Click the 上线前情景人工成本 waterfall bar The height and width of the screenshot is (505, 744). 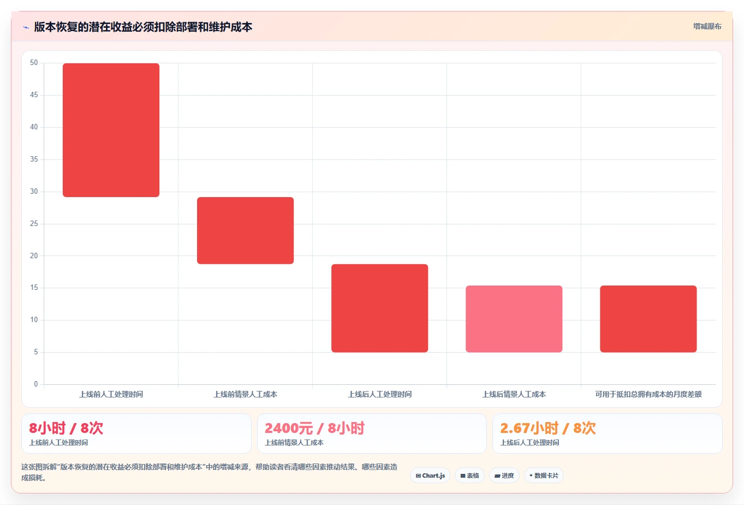246,230
